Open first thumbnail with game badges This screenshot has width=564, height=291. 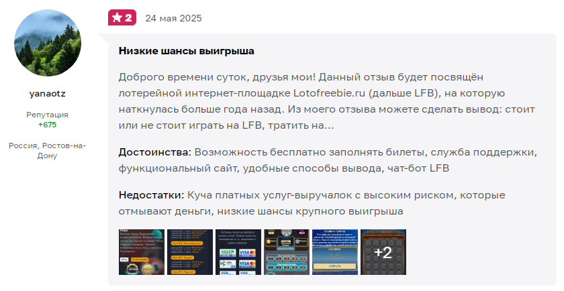142,252
